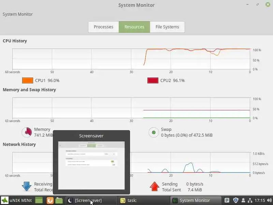Screen dimensions: 273x205
Task: Switch to the task: taskbar window
Action: click(x=143, y=201)
